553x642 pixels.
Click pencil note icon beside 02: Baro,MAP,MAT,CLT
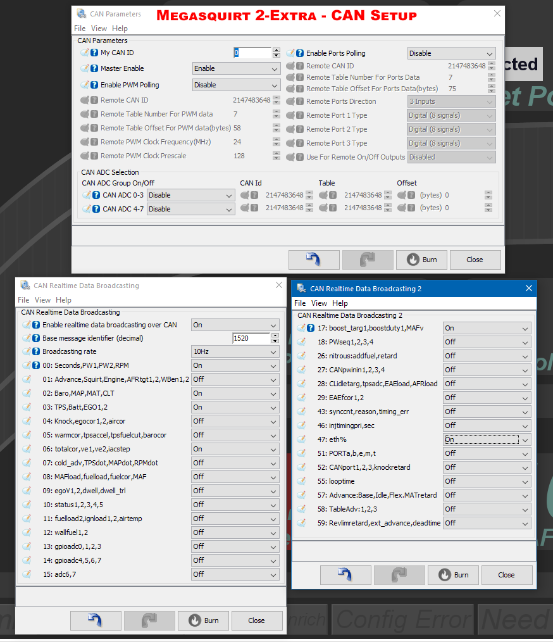click(27, 393)
